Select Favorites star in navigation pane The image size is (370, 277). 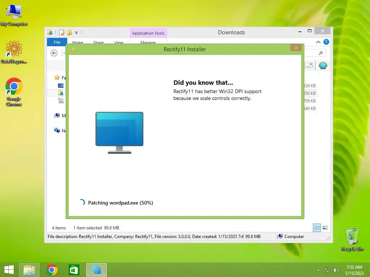click(57, 78)
